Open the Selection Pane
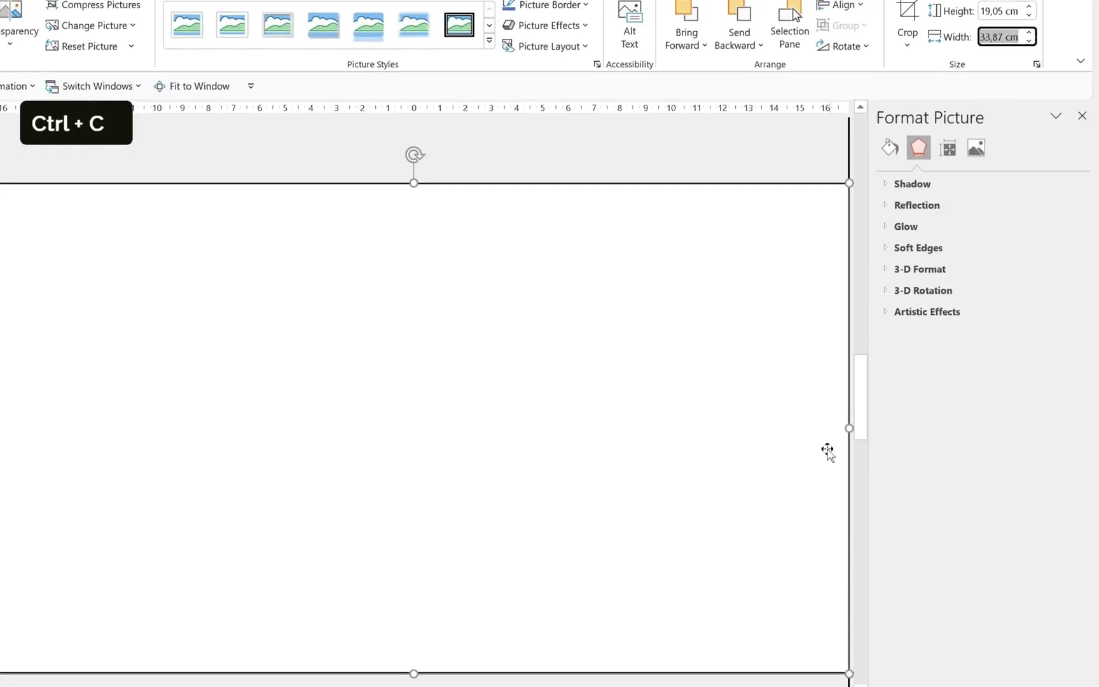 (789, 25)
